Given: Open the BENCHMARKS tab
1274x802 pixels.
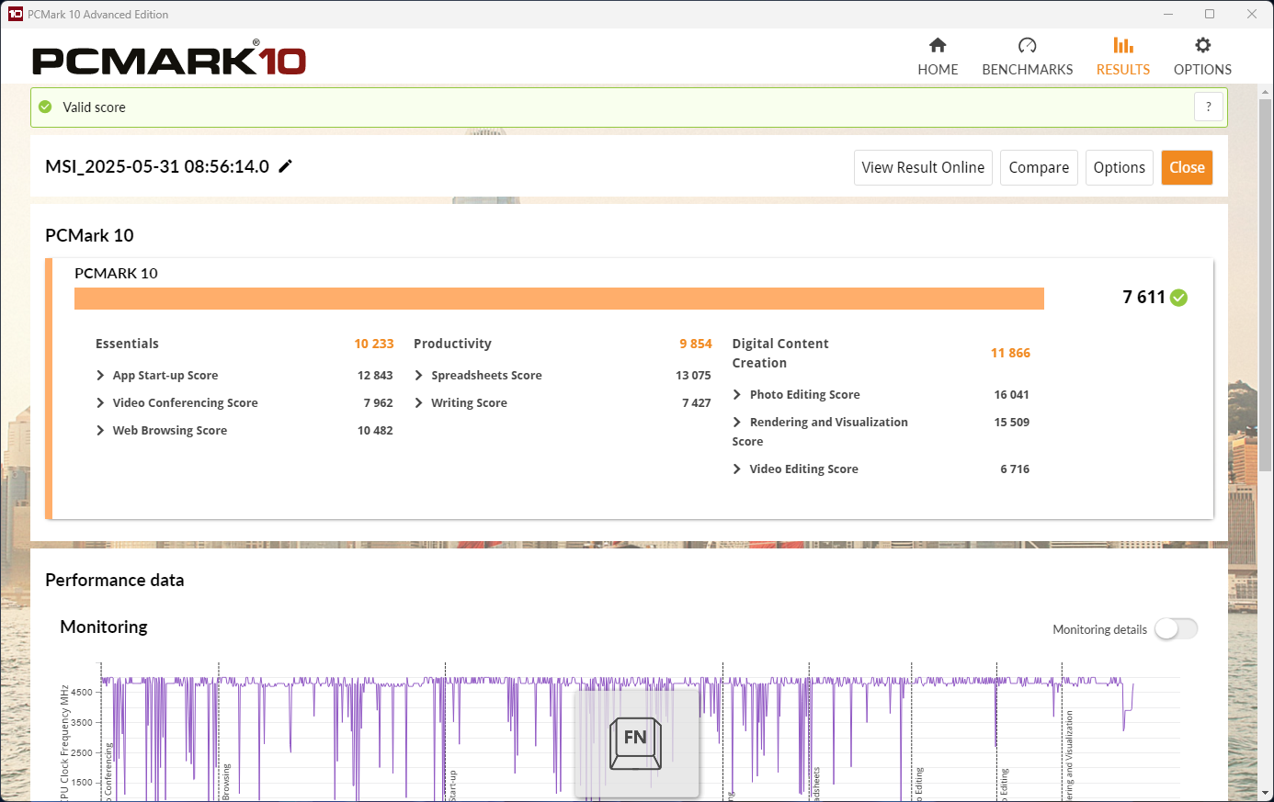Looking at the screenshot, I should click(x=1027, y=57).
